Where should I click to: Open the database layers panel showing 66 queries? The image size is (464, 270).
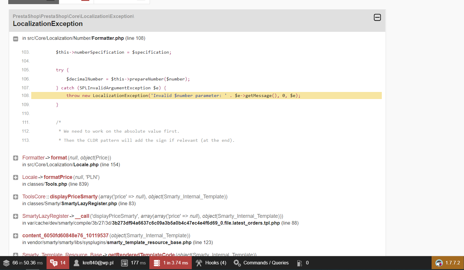(23, 263)
